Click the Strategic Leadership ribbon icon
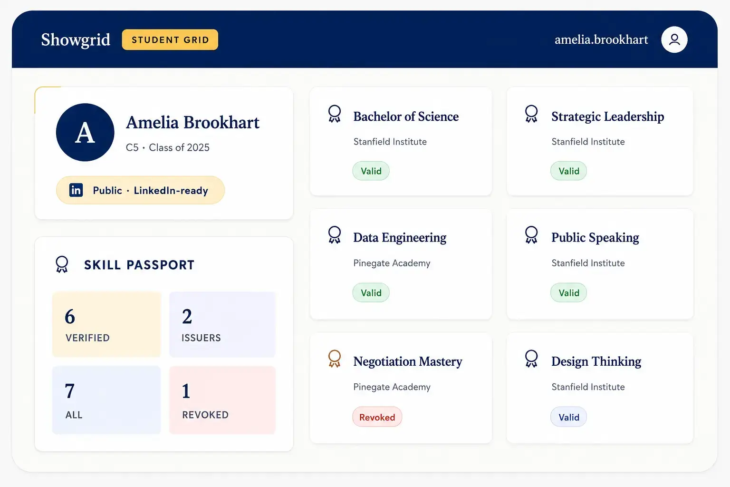This screenshot has height=487, width=730. coord(531,114)
